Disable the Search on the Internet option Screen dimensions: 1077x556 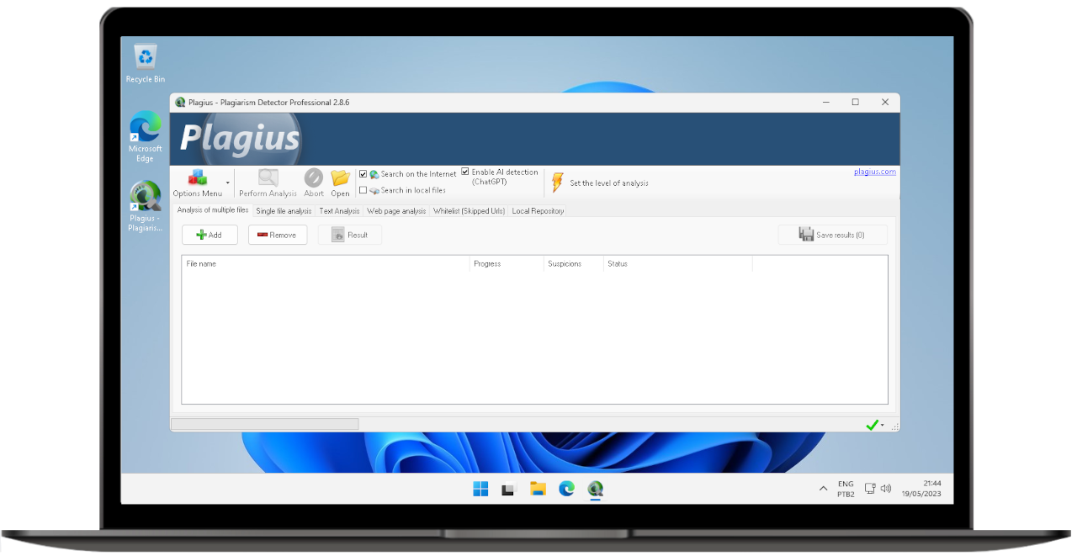click(x=363, y=173)
